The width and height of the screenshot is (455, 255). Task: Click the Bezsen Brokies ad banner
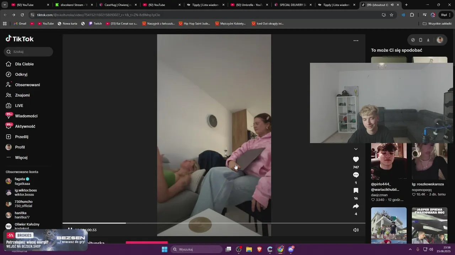45,240
